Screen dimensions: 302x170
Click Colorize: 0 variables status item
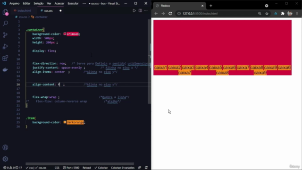tap(123, 168)
